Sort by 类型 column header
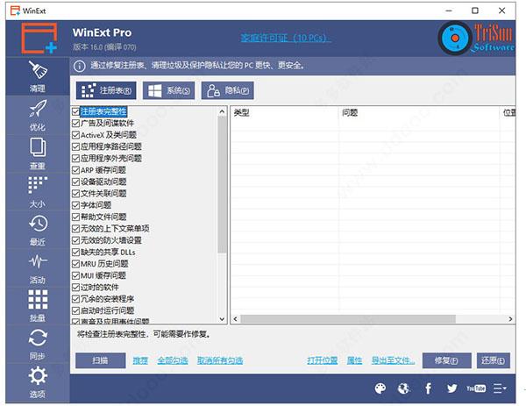526x406 pixels. 284,113
